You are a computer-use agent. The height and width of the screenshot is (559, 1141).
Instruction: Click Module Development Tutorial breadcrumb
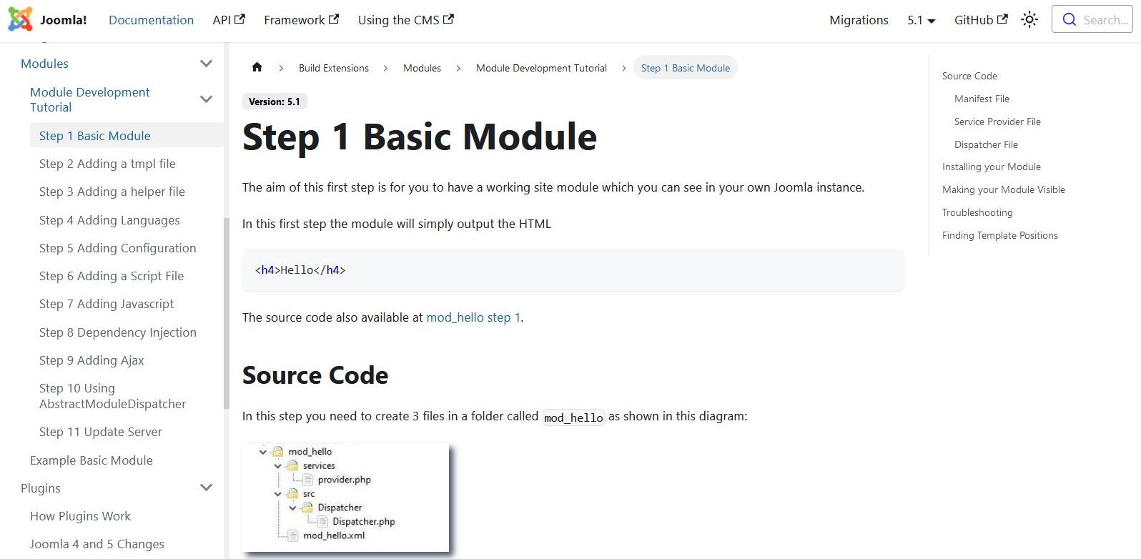pos(541,68)
